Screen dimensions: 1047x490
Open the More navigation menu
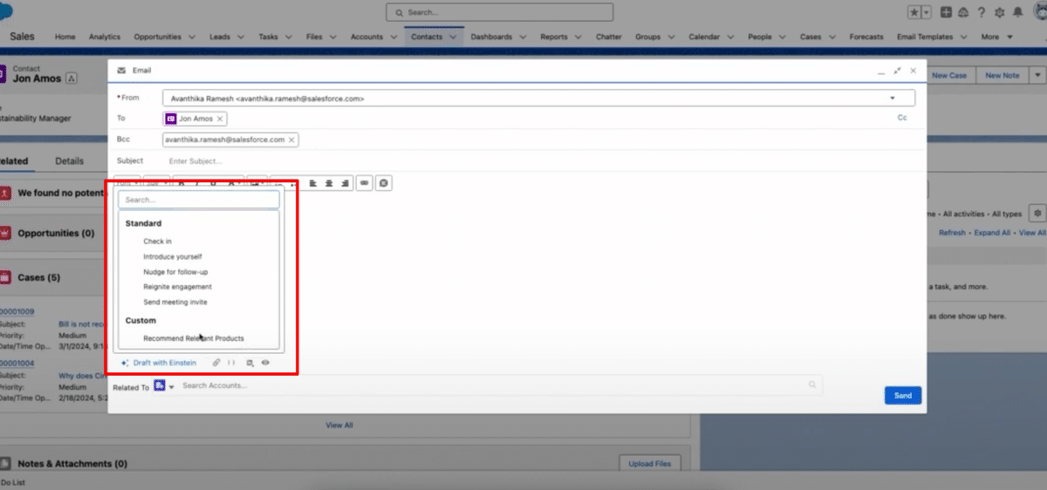996,37
